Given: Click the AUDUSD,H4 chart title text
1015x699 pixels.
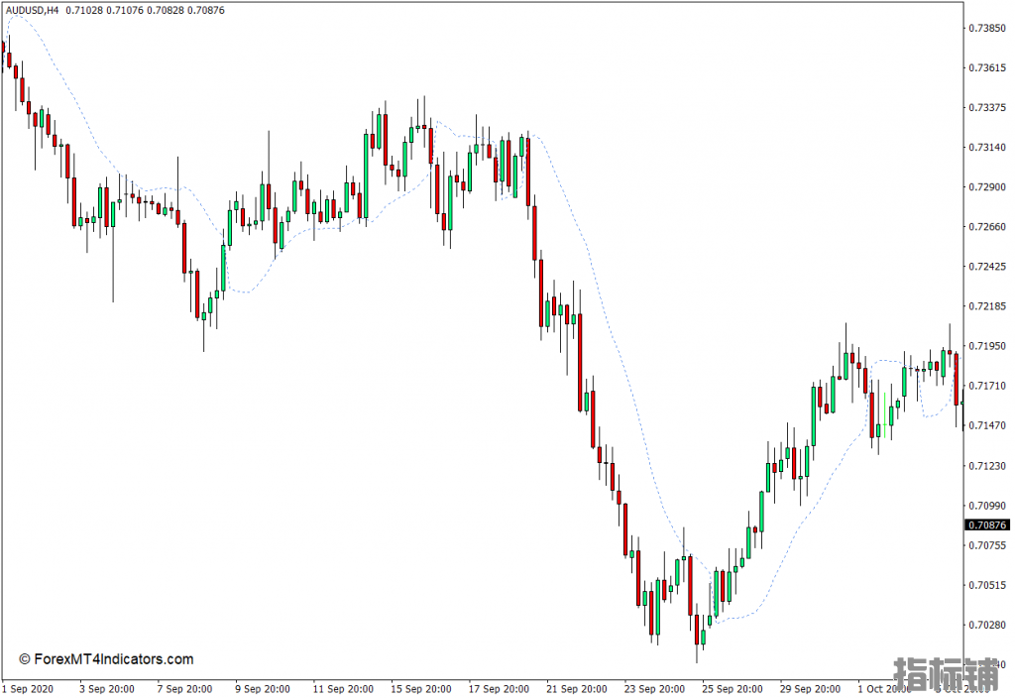Looking at the screenshot, I should [32, 10].
